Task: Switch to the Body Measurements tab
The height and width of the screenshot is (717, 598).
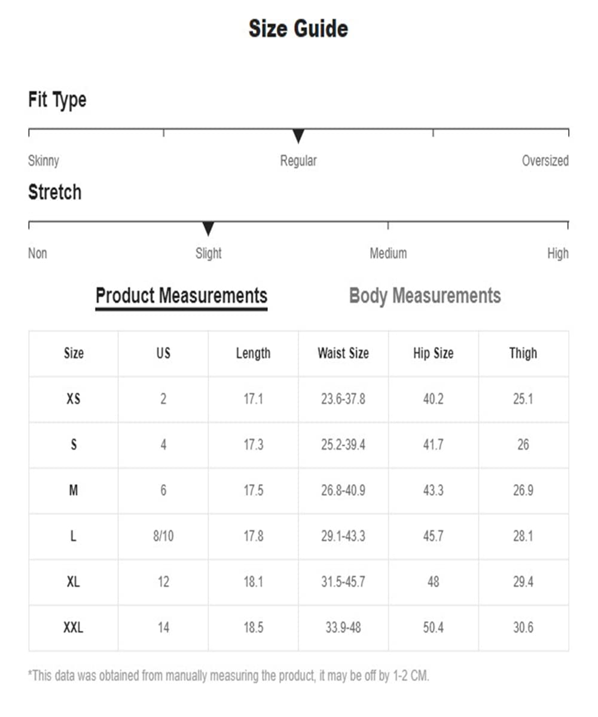Action: click(425, 296)
